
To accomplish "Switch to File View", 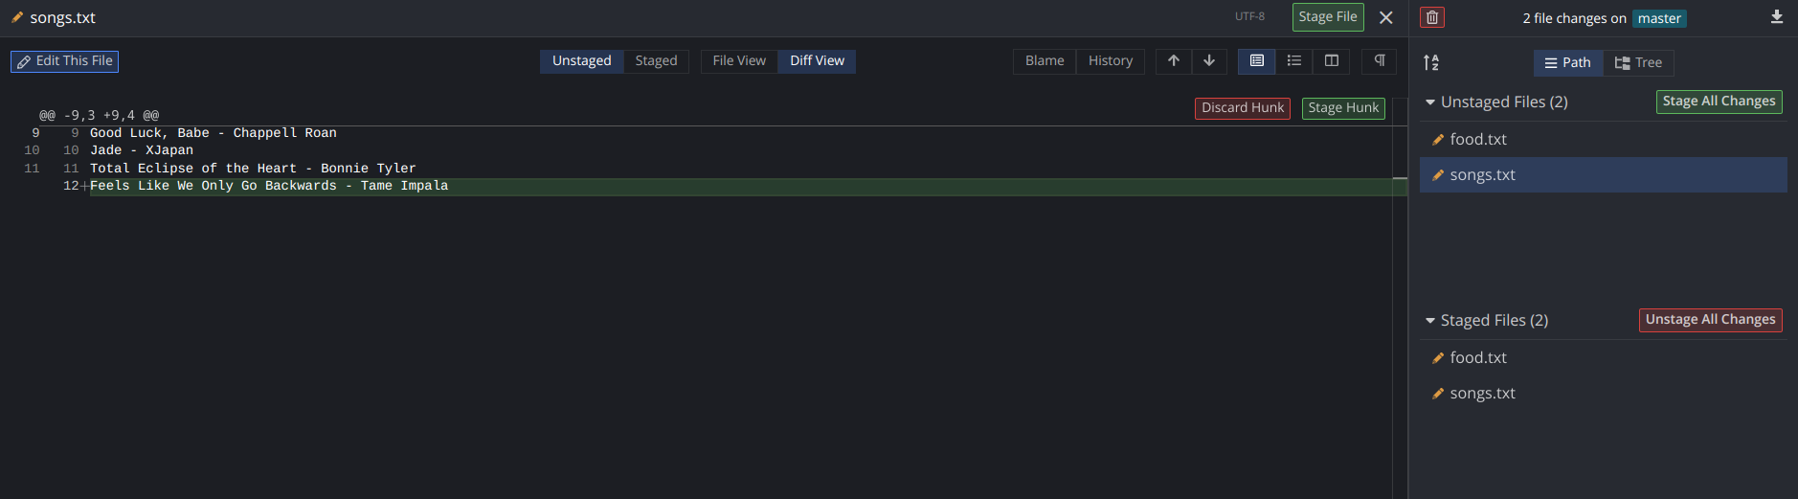I will coord(739,61).
